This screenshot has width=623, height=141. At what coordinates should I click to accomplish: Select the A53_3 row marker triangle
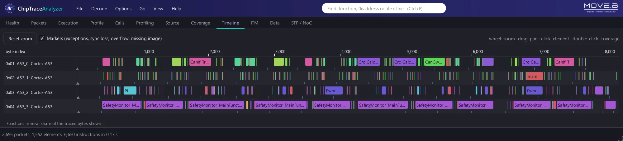click(x=78, y=112)
